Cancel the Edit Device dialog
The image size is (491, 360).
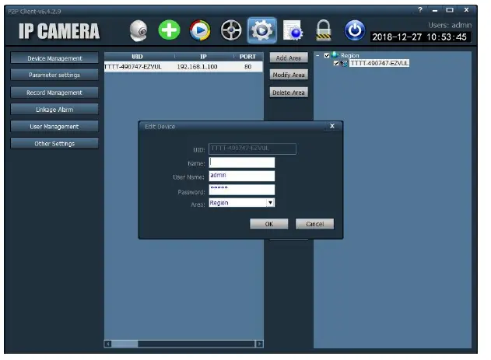coord(314,224)
